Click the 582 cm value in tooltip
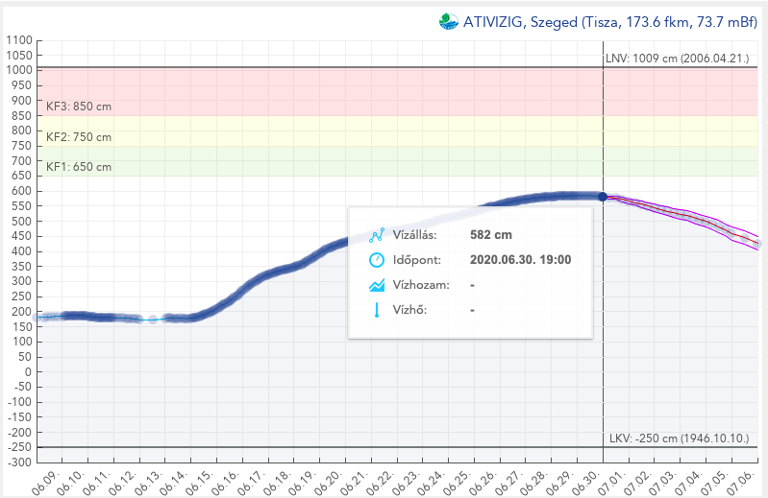Viewport: 768px width, 498px height. click(x=490, y=234)
